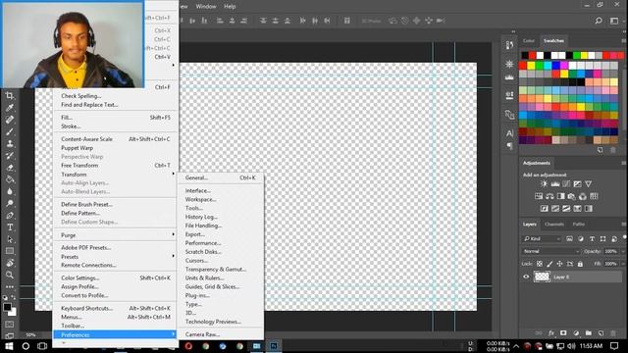Toggle lock transparent pixels
Image resolution: width=628 pixels, height=353 pixels.
[x=540, y=264]
